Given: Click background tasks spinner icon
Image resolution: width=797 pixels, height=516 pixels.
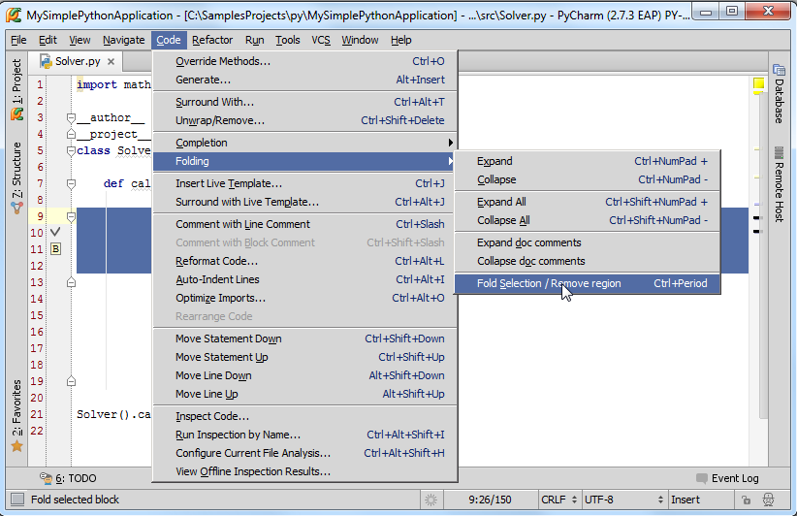Looking at the screenshot, I should click(430, 500).
